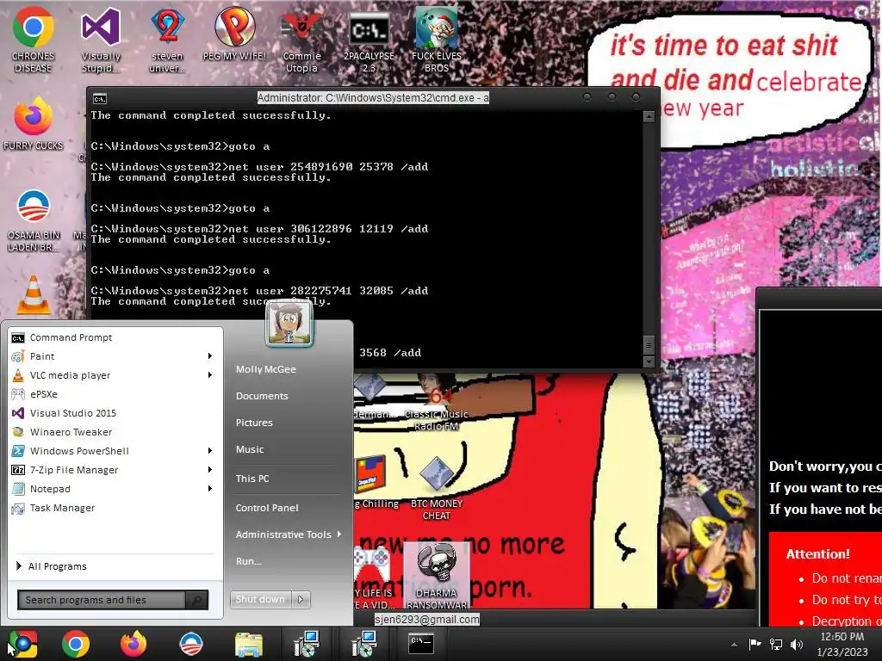This screenshot has width=882, height=661.
Task: Click the Shut down button
Action: click(x=260, y=600)
